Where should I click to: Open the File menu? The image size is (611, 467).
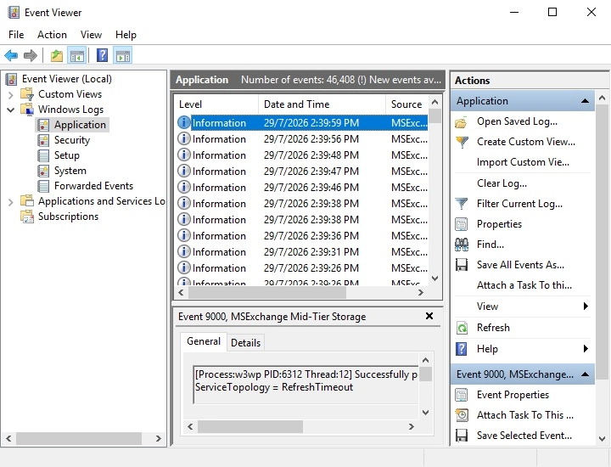pyautogui.click(x=16, y=35)
